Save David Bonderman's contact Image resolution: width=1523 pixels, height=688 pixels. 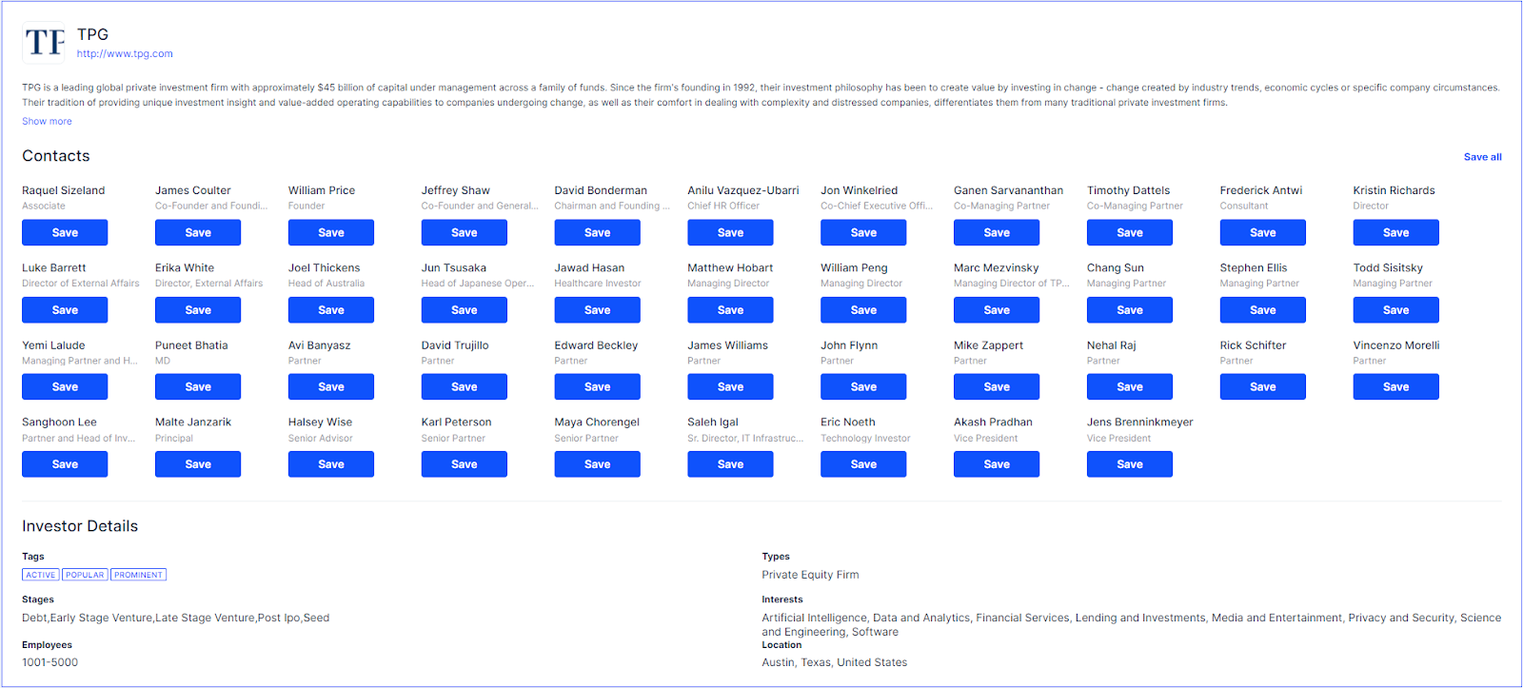pyautogui.click(x=598, y=232)
